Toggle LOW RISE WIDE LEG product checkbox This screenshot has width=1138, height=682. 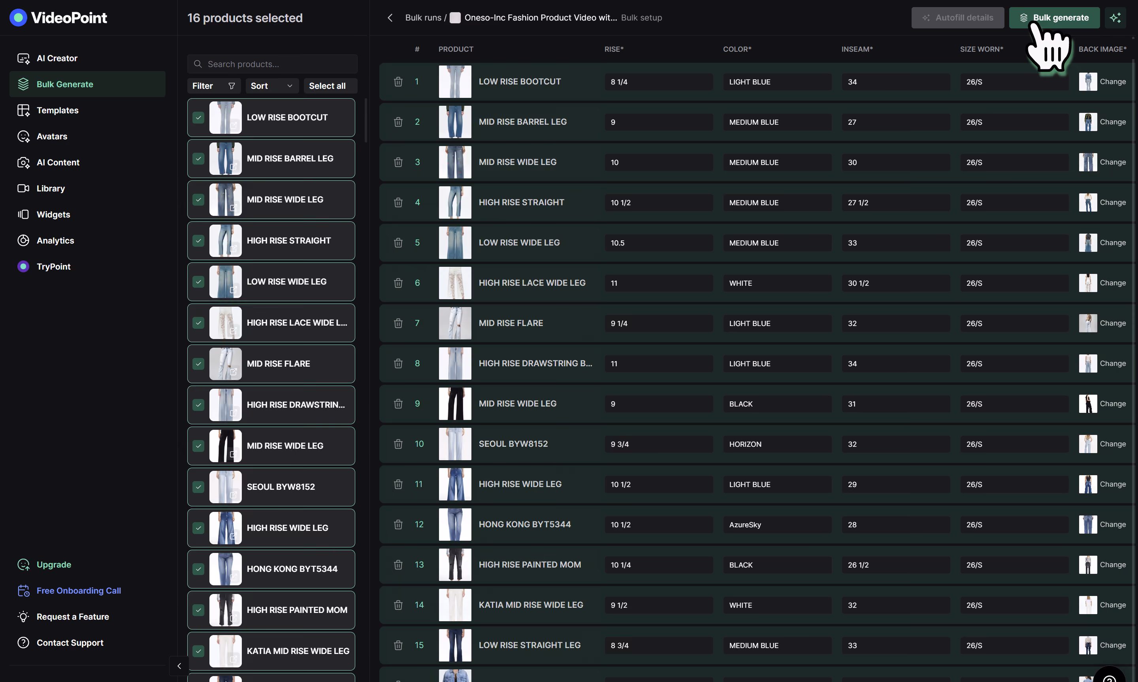(198, 282)
